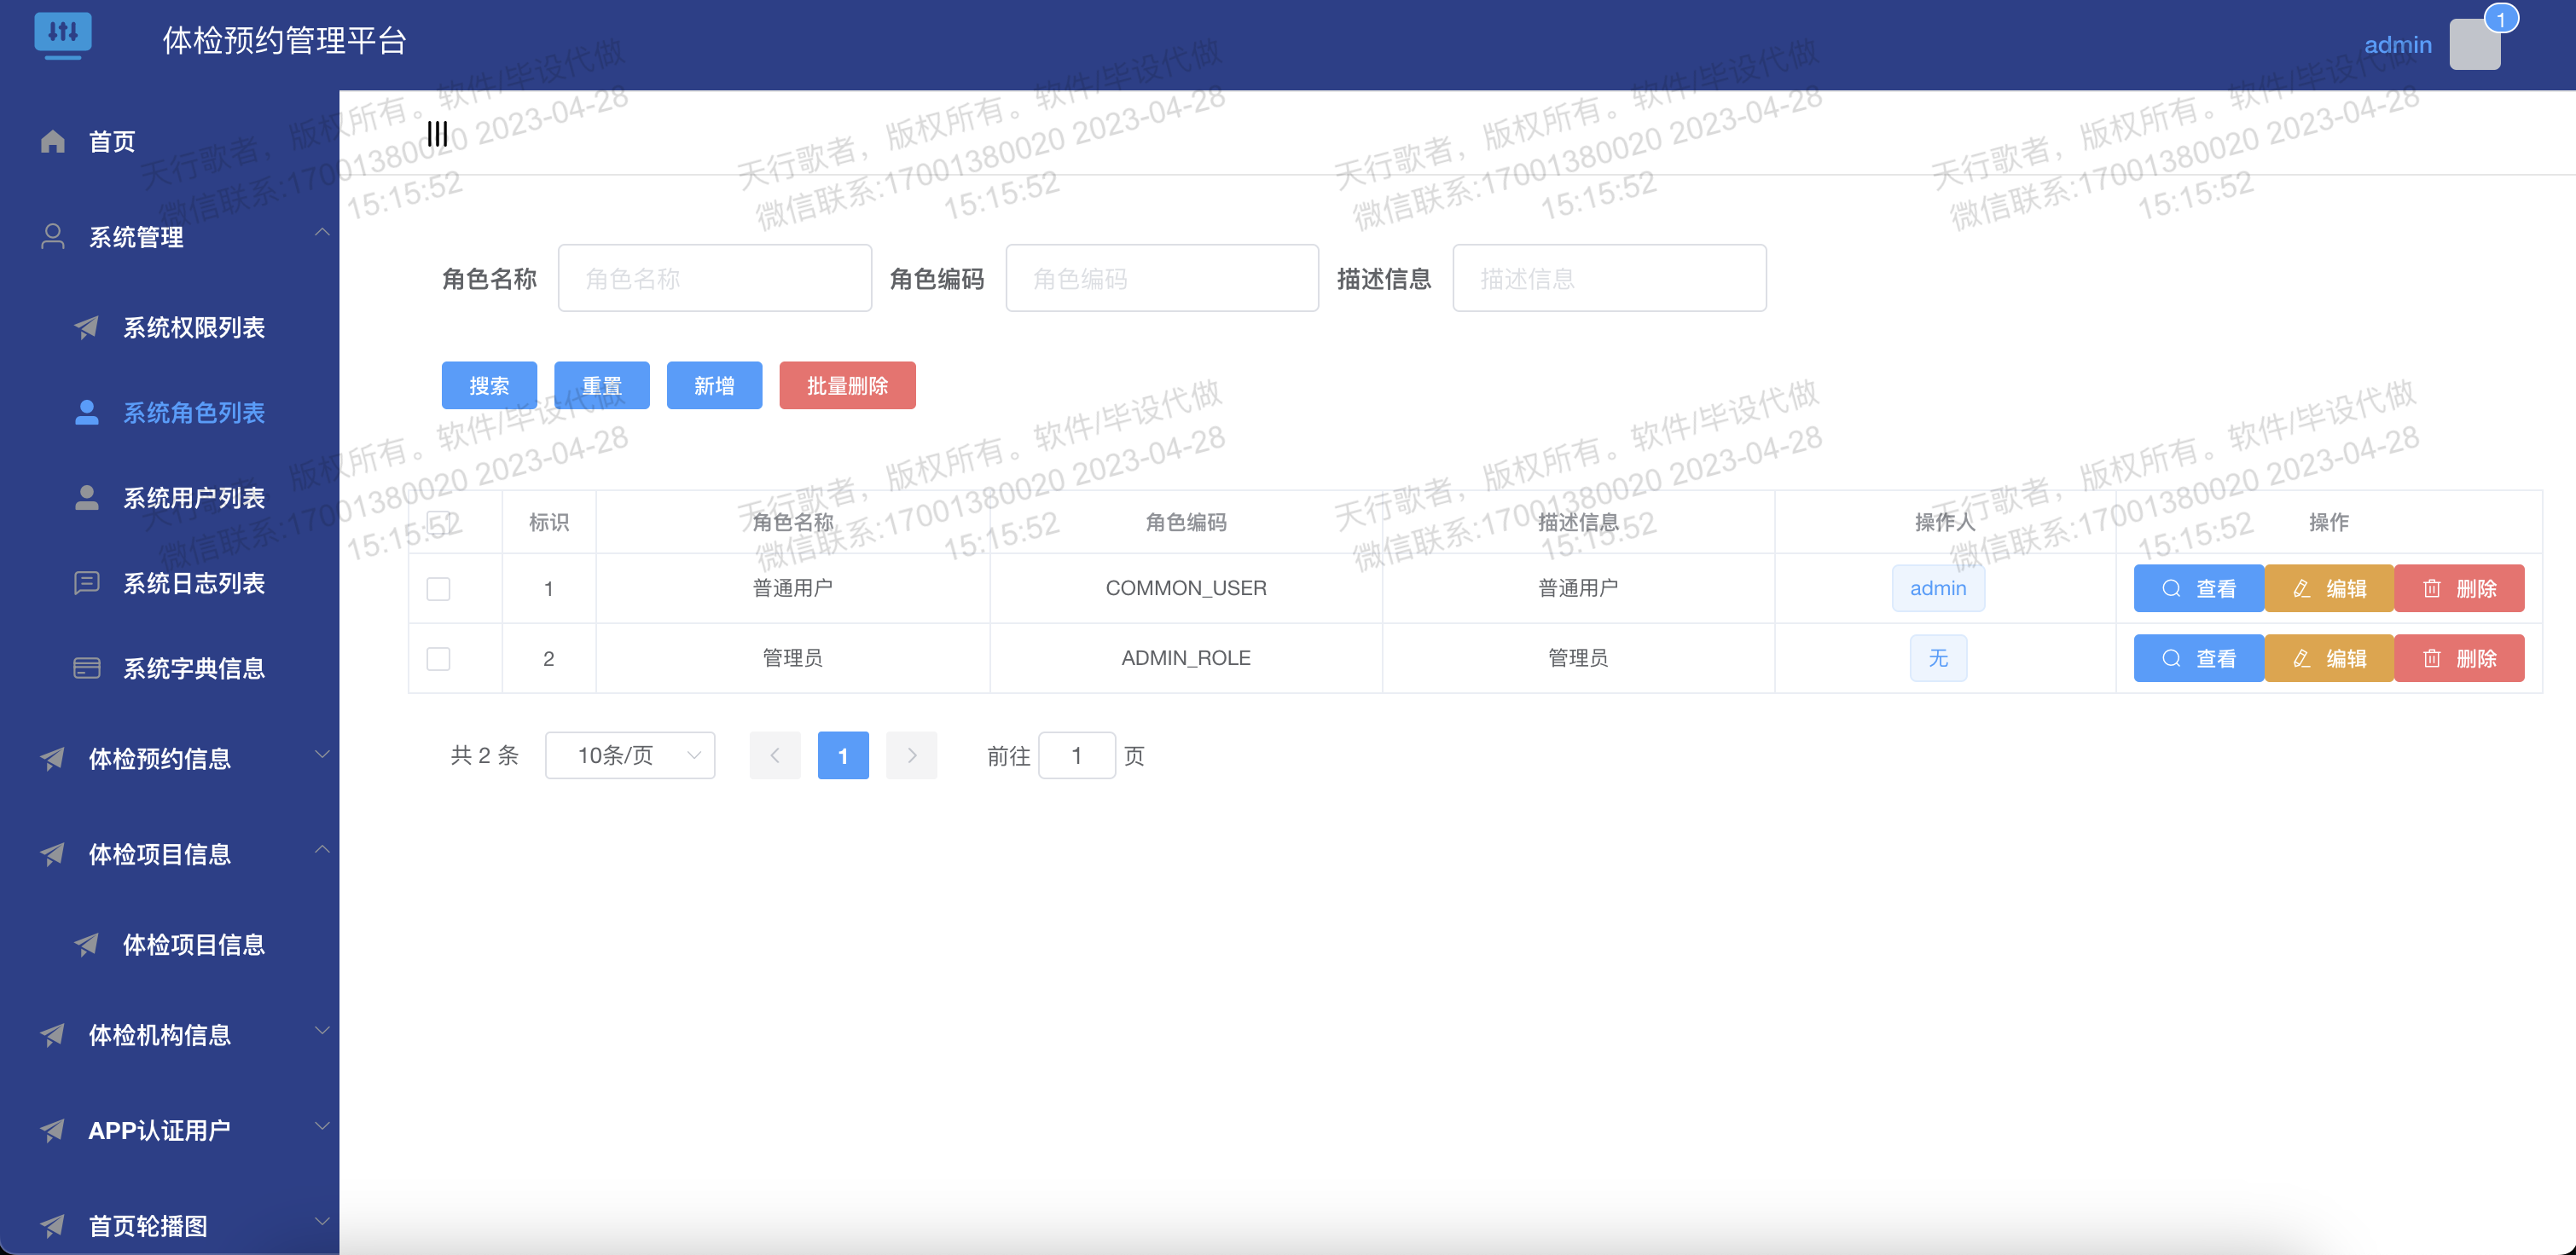
Task: Click the home icon beside 首页
Action: click(x=53, y=142)
